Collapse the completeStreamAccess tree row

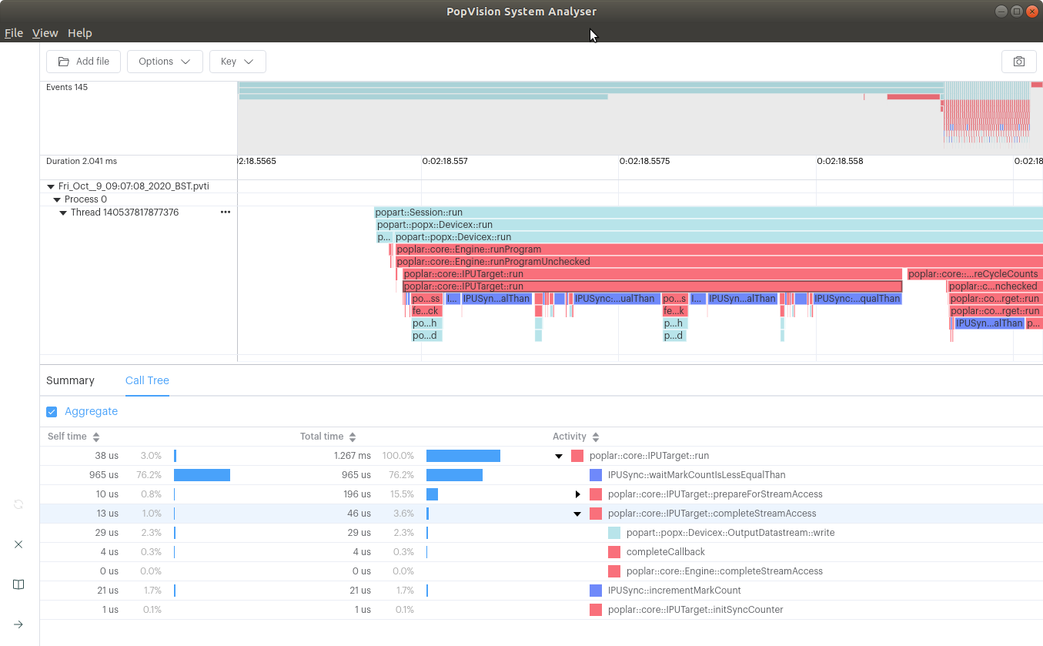coord(577,514)
